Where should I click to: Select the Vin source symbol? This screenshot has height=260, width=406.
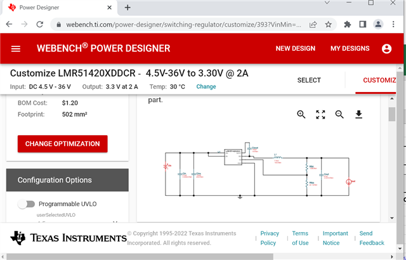tap(166, 166)
